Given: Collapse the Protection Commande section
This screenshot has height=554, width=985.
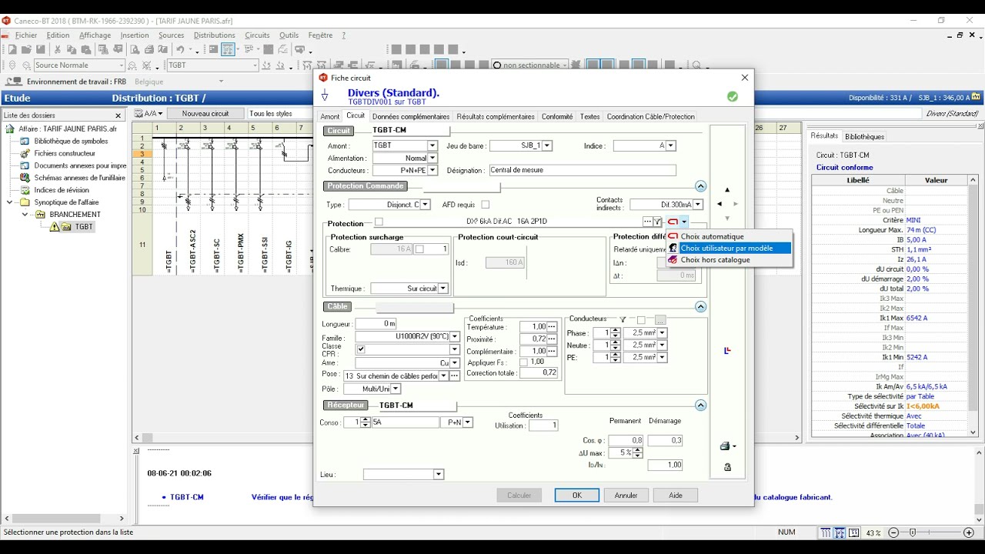Looking at the screenshot, I should (x=700, y=186).
